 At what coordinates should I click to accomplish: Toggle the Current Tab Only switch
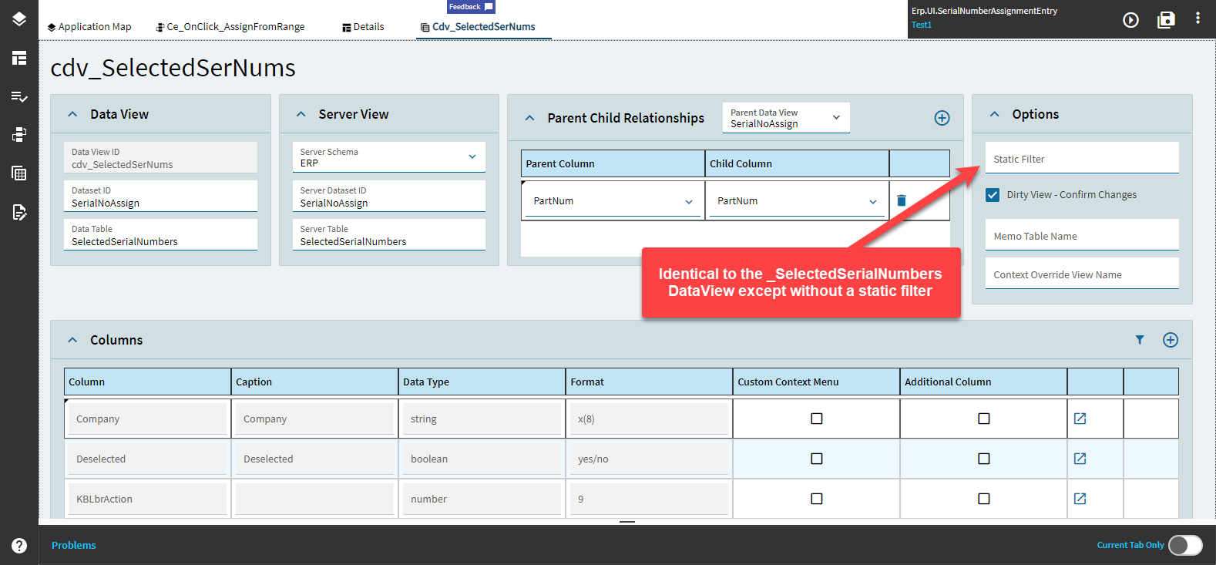pyautogui.click(x=1185, y=545)
